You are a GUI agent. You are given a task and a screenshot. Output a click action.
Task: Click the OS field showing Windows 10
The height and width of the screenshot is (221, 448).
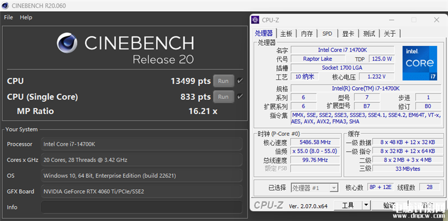click(x=142, y=175)
